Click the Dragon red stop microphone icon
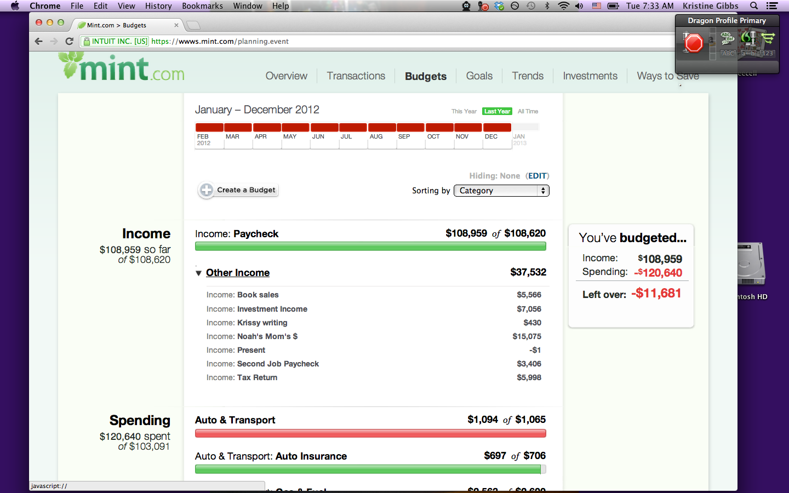This screenshot has width=789, height=493. click(694, 43)
